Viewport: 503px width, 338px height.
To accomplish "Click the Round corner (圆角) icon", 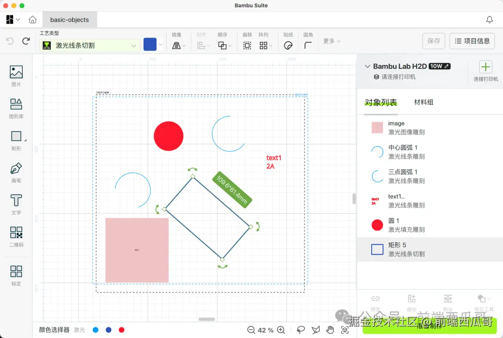I will [x=308, y=46].
